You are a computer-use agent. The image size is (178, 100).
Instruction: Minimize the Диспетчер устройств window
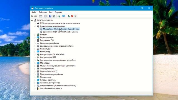pyautogui.click(x=135, y=8)
